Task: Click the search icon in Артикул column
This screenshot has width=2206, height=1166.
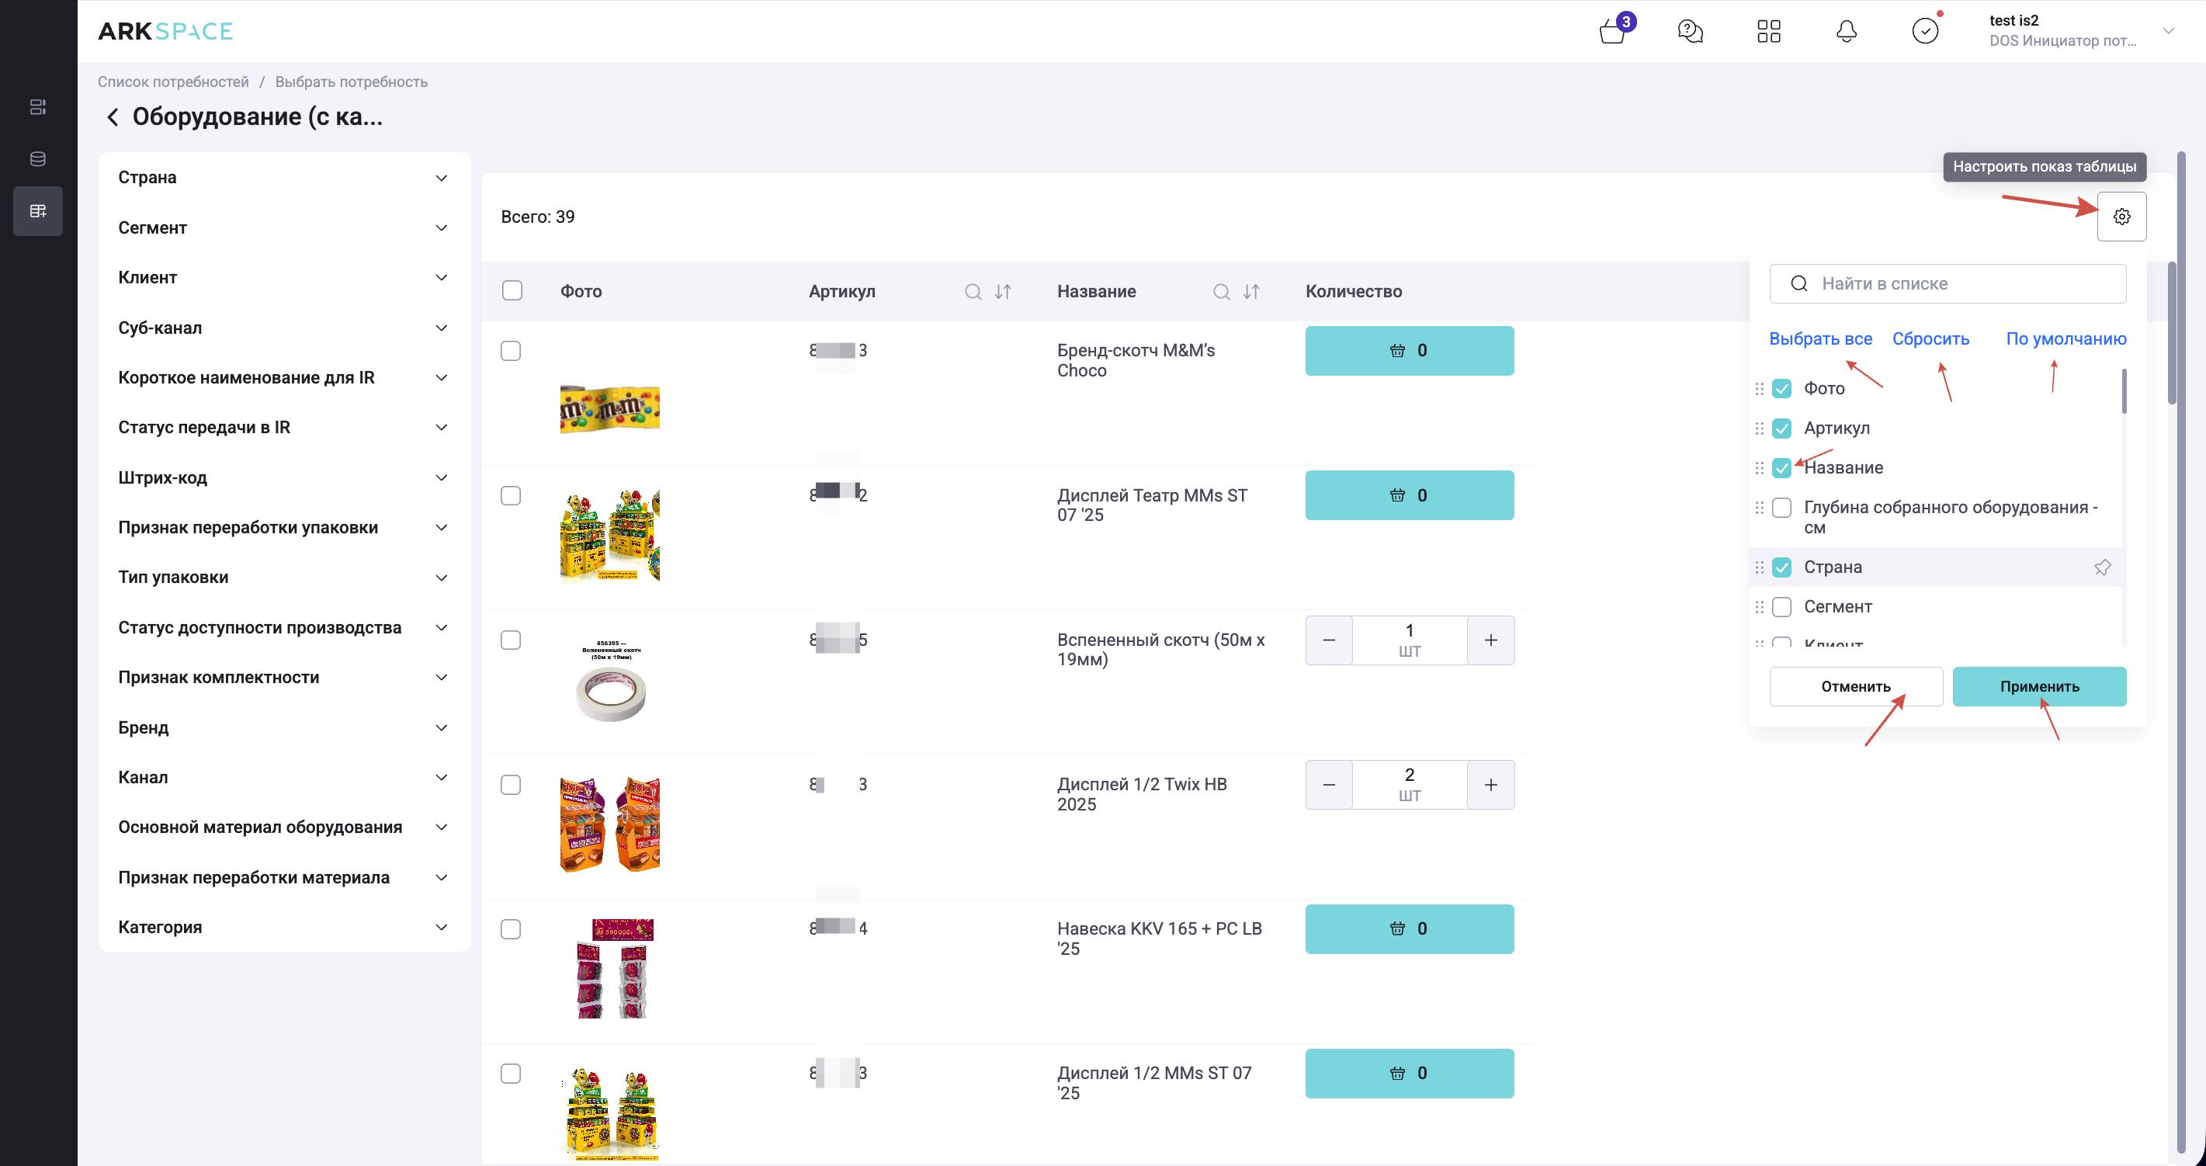Action: coord(973,292)
